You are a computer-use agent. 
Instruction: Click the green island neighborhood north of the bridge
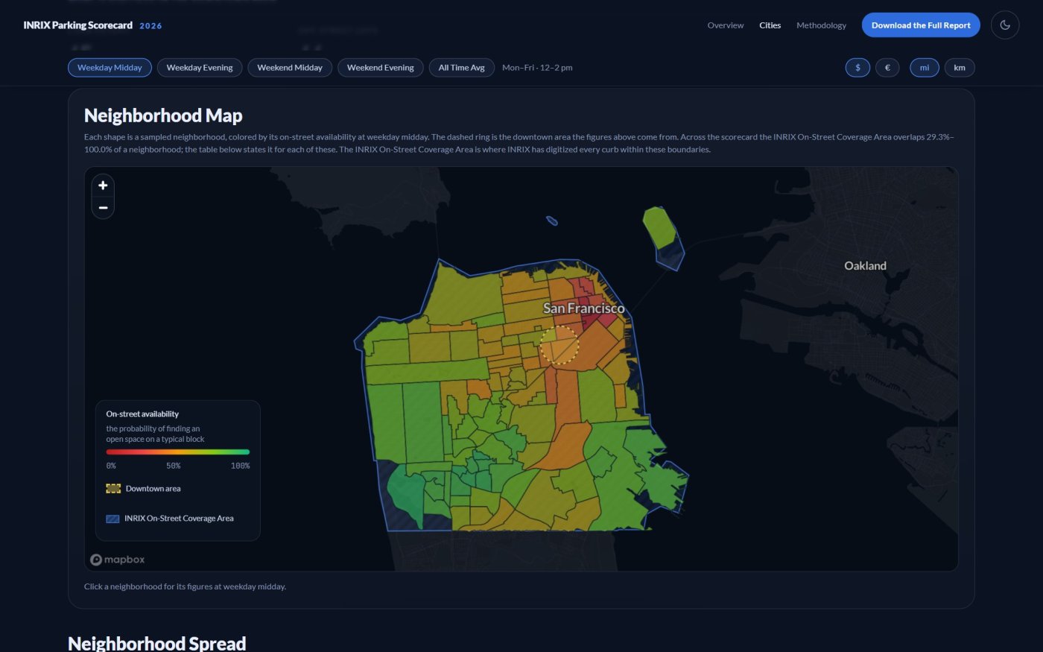pos(660,227)
